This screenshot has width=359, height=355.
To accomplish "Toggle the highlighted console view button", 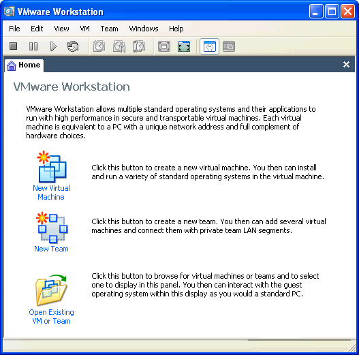I will point(210,46).
